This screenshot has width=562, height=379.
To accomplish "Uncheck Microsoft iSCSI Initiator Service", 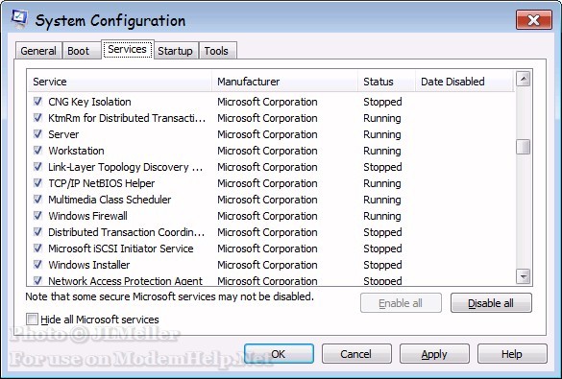I will (x=37, y=249).
